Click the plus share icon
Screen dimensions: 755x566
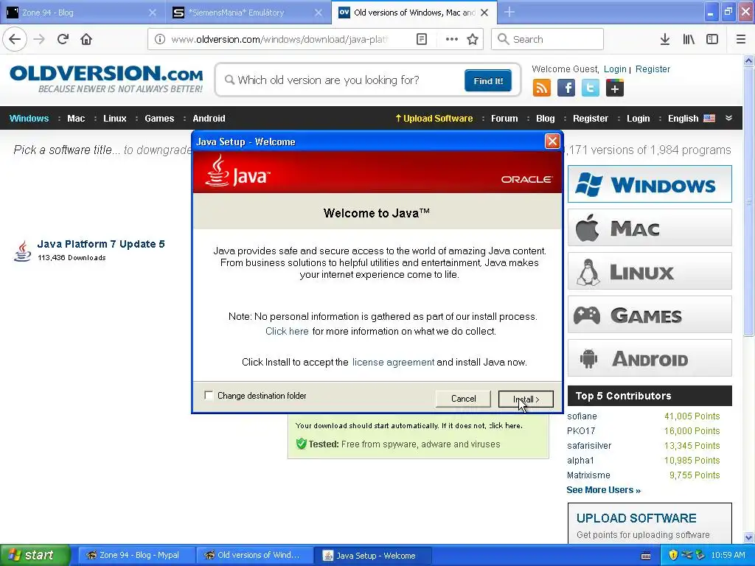(x=615, y=88)
